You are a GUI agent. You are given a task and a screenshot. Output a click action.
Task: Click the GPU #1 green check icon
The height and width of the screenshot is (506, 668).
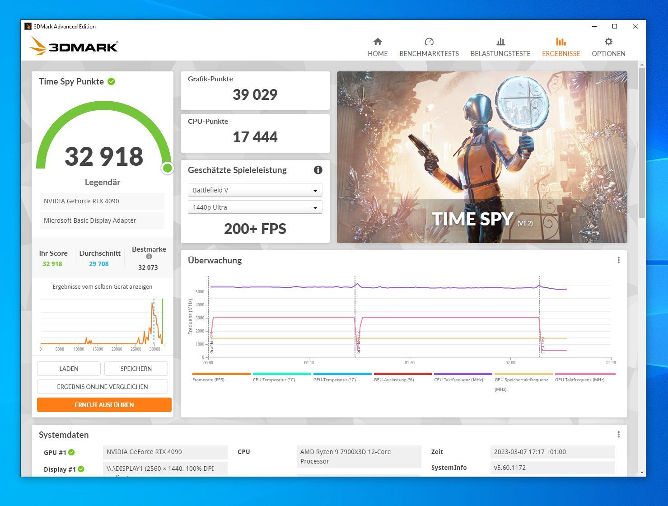71,452
